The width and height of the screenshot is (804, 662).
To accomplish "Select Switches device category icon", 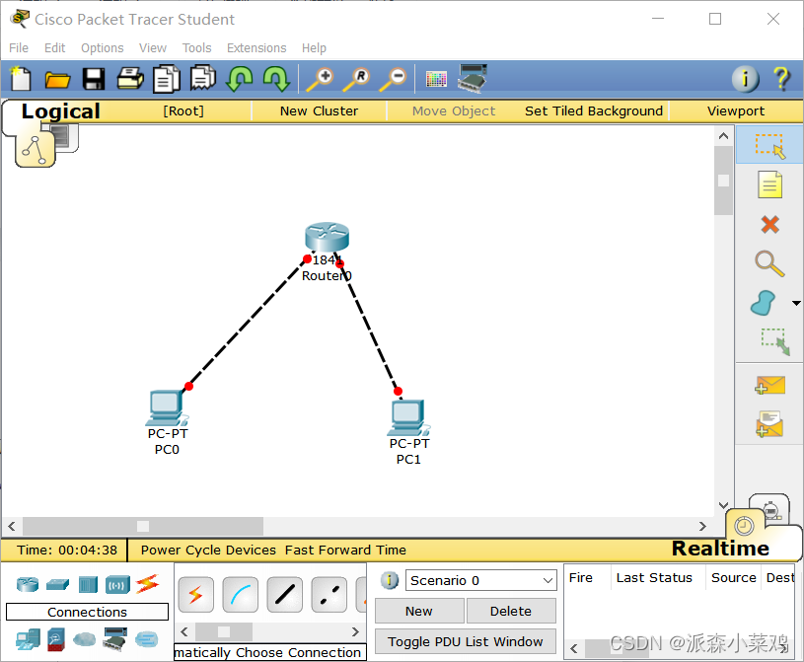I will [x=57, y=584].
